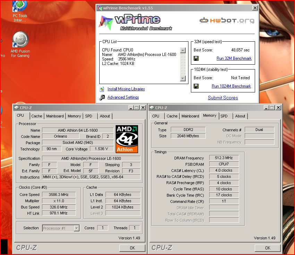Click the memory Type DDR2 field
Viewport: 295px width, 255px height.
(x=188, y=130)
